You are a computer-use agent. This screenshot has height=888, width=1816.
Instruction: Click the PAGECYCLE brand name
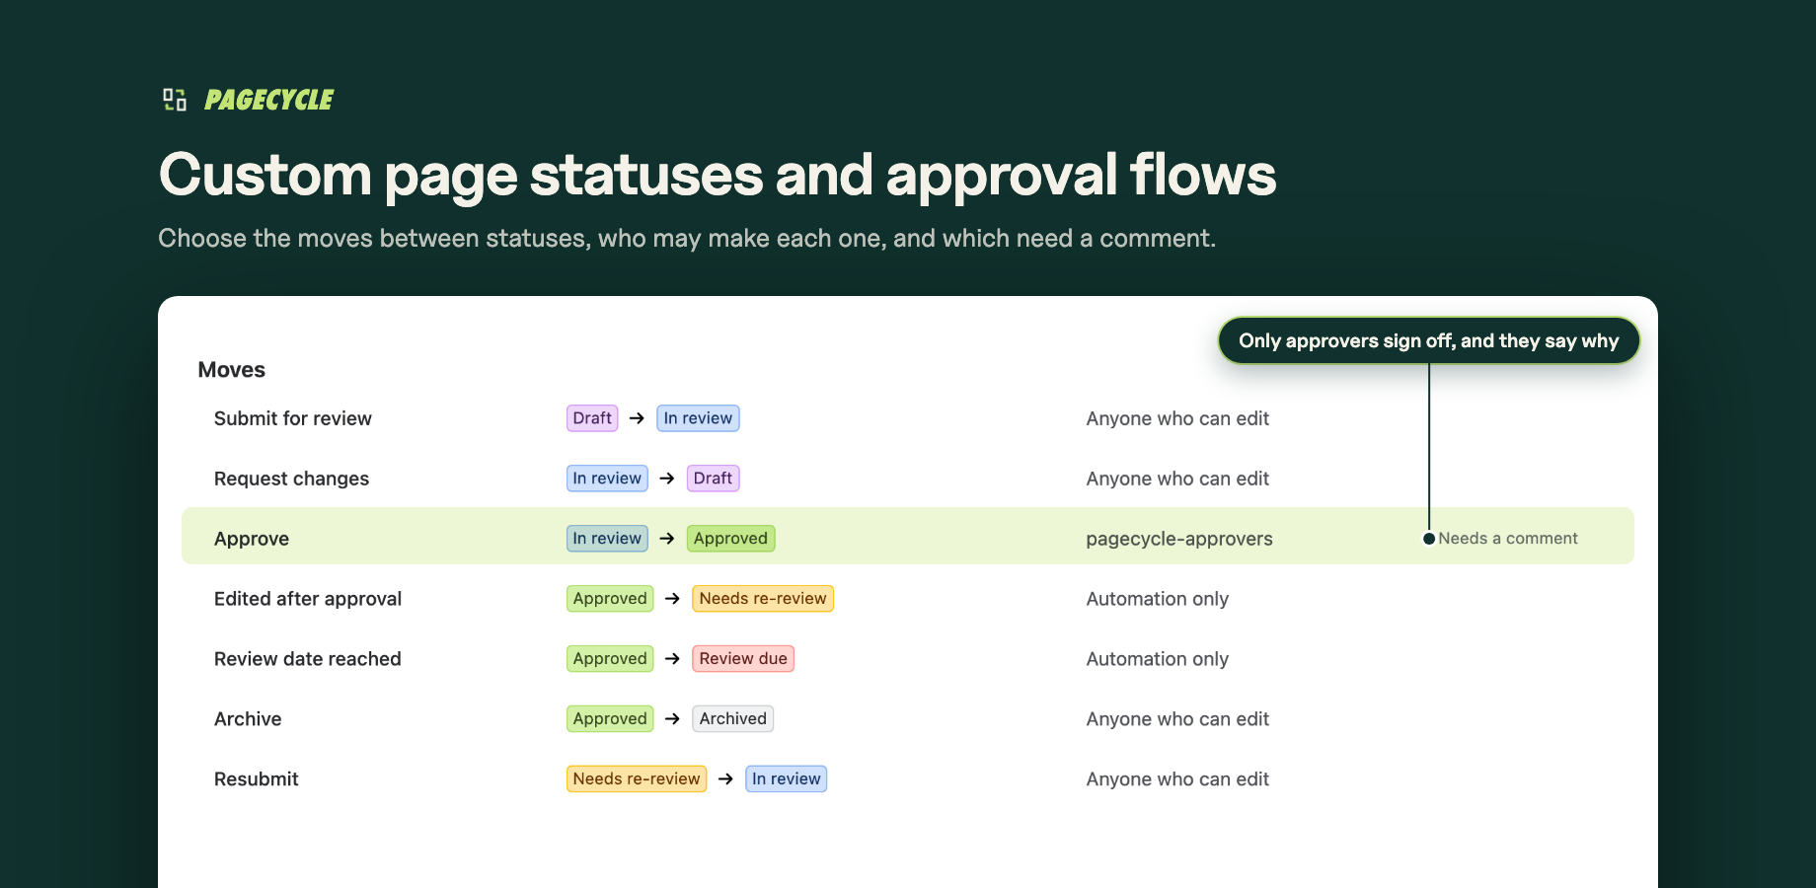268,100
